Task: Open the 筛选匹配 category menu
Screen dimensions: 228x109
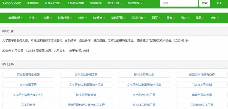Action: [118, 18]
